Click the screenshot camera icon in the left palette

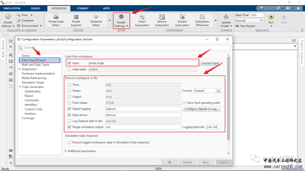11,150
